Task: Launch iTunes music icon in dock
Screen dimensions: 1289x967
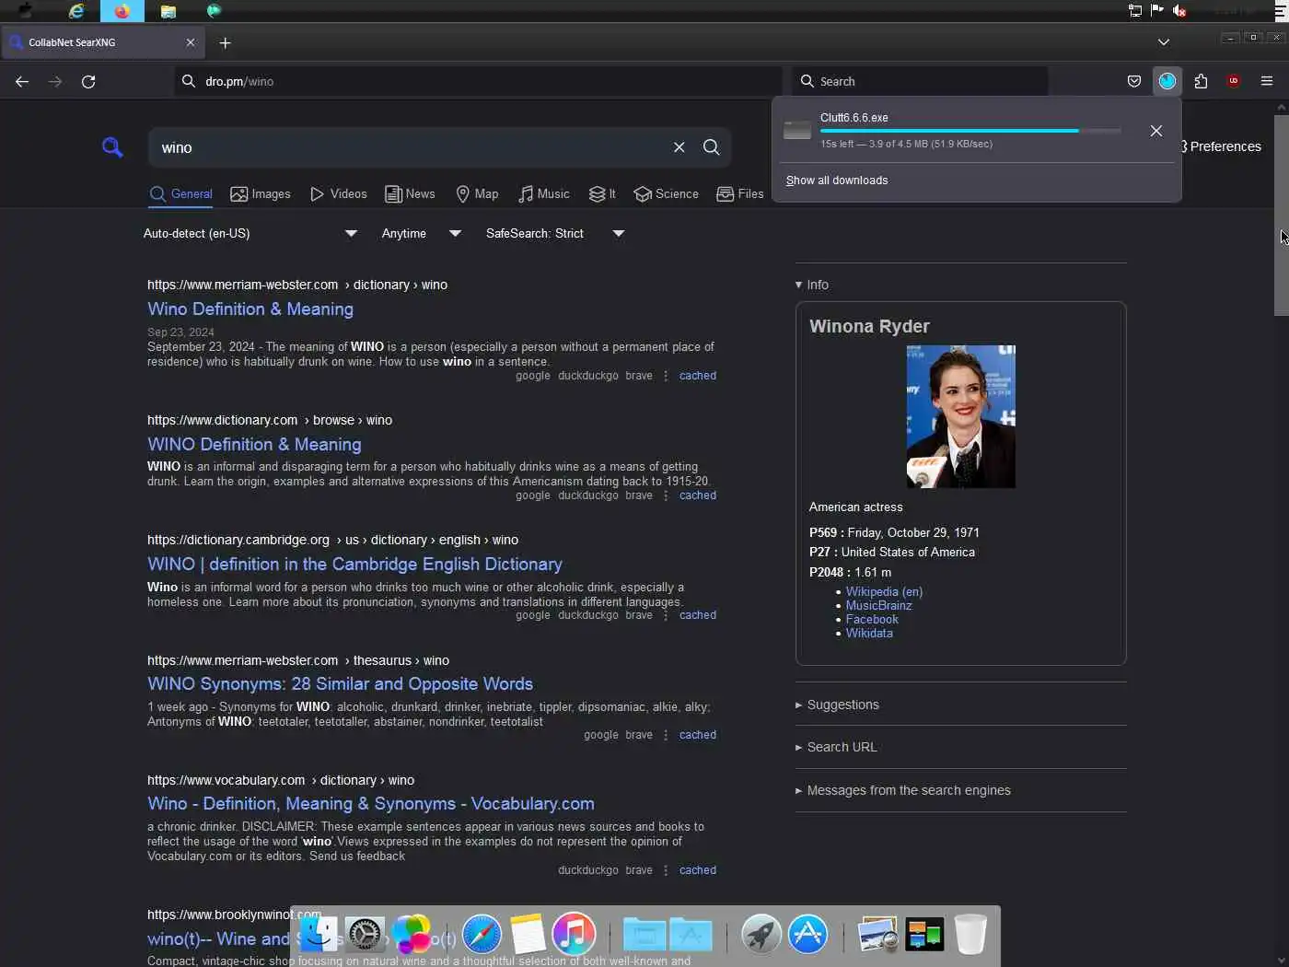Action: [x=574, y=935]
